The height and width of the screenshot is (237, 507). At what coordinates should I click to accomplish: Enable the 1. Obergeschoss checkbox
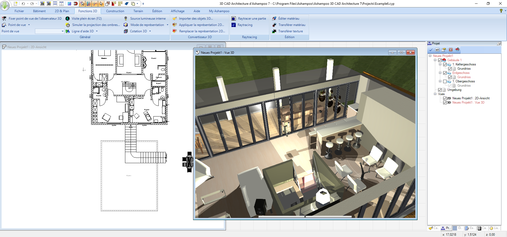[445, 81]
